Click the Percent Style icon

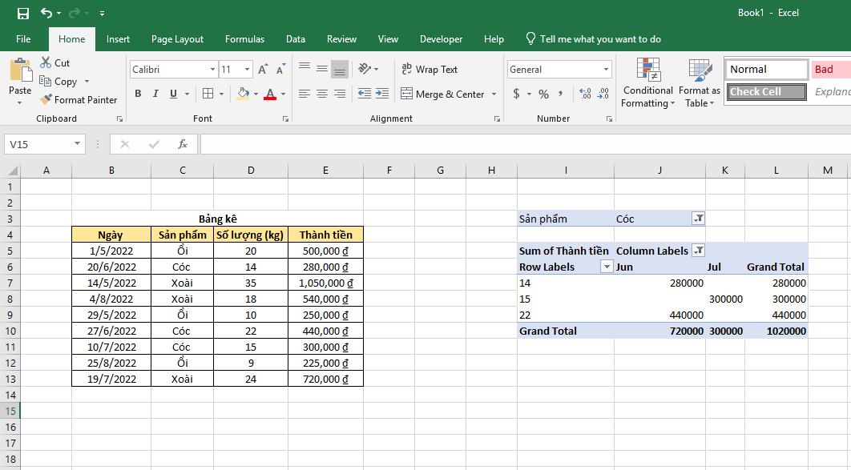pos(542,94)
